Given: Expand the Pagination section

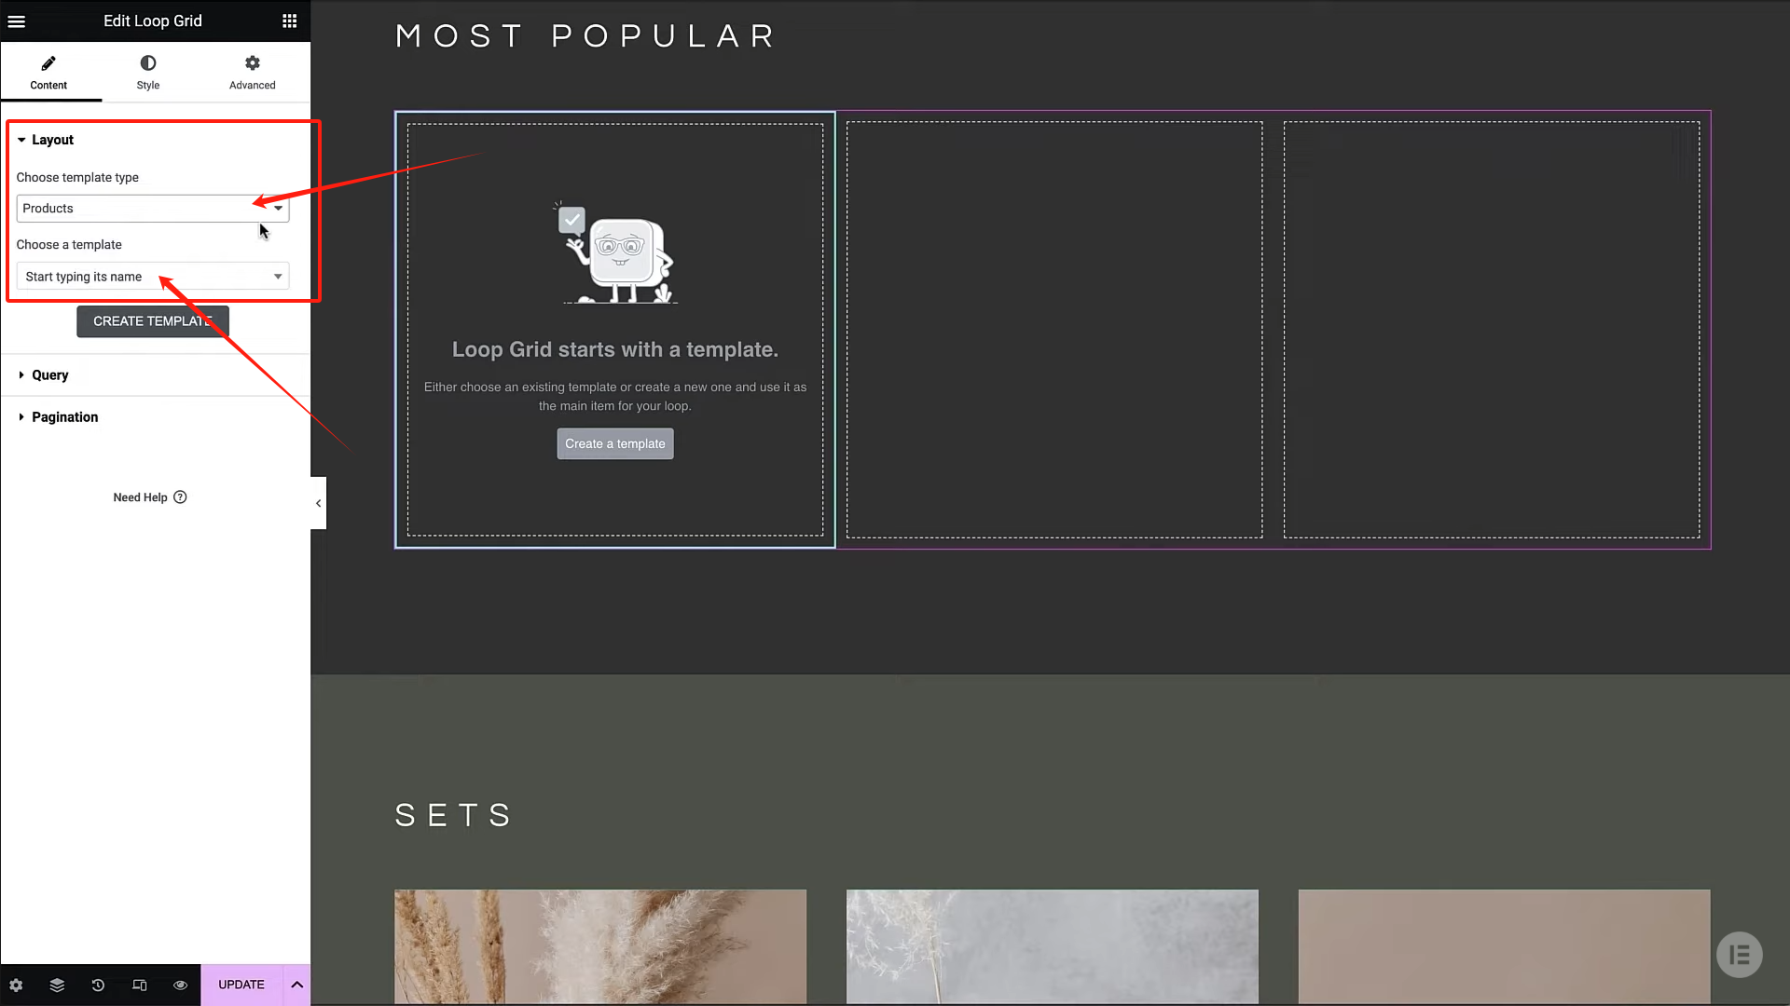Looking at the screenshot, I should [64, 417].
